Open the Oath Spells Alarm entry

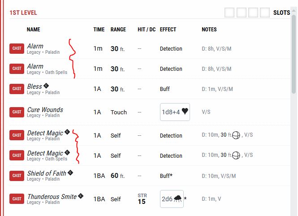(35, 66)
